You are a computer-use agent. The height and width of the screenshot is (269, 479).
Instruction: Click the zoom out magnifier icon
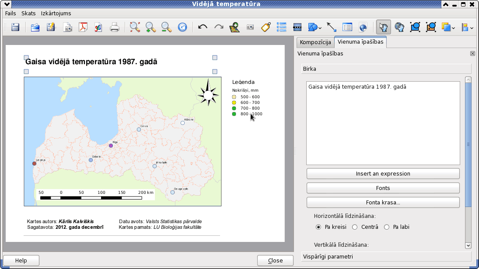[167, 28]
